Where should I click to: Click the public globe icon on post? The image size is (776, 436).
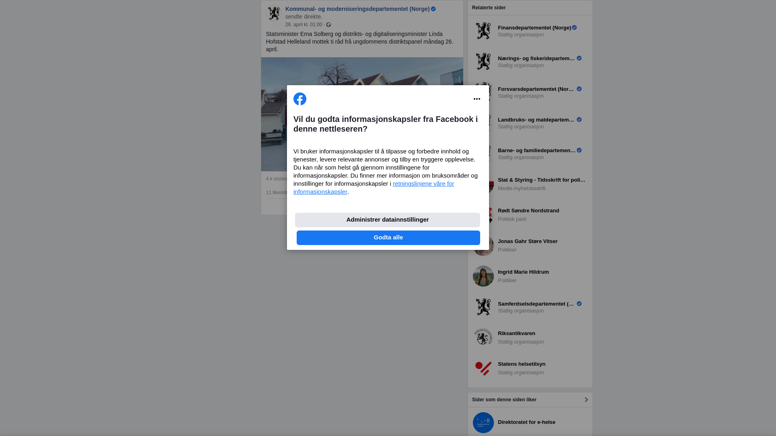coord(329,25)
